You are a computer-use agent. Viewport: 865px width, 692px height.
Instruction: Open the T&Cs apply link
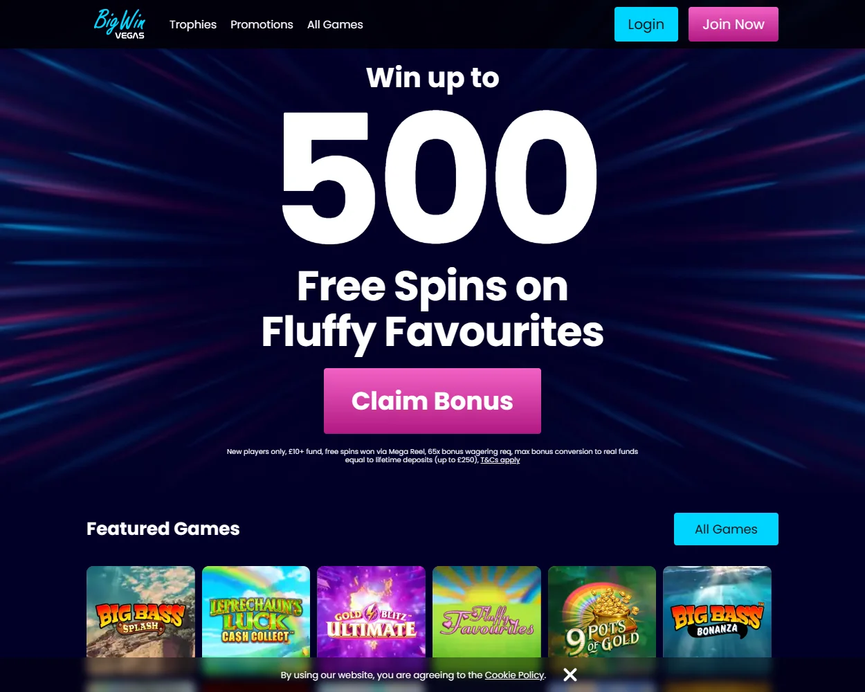(500, 459)
